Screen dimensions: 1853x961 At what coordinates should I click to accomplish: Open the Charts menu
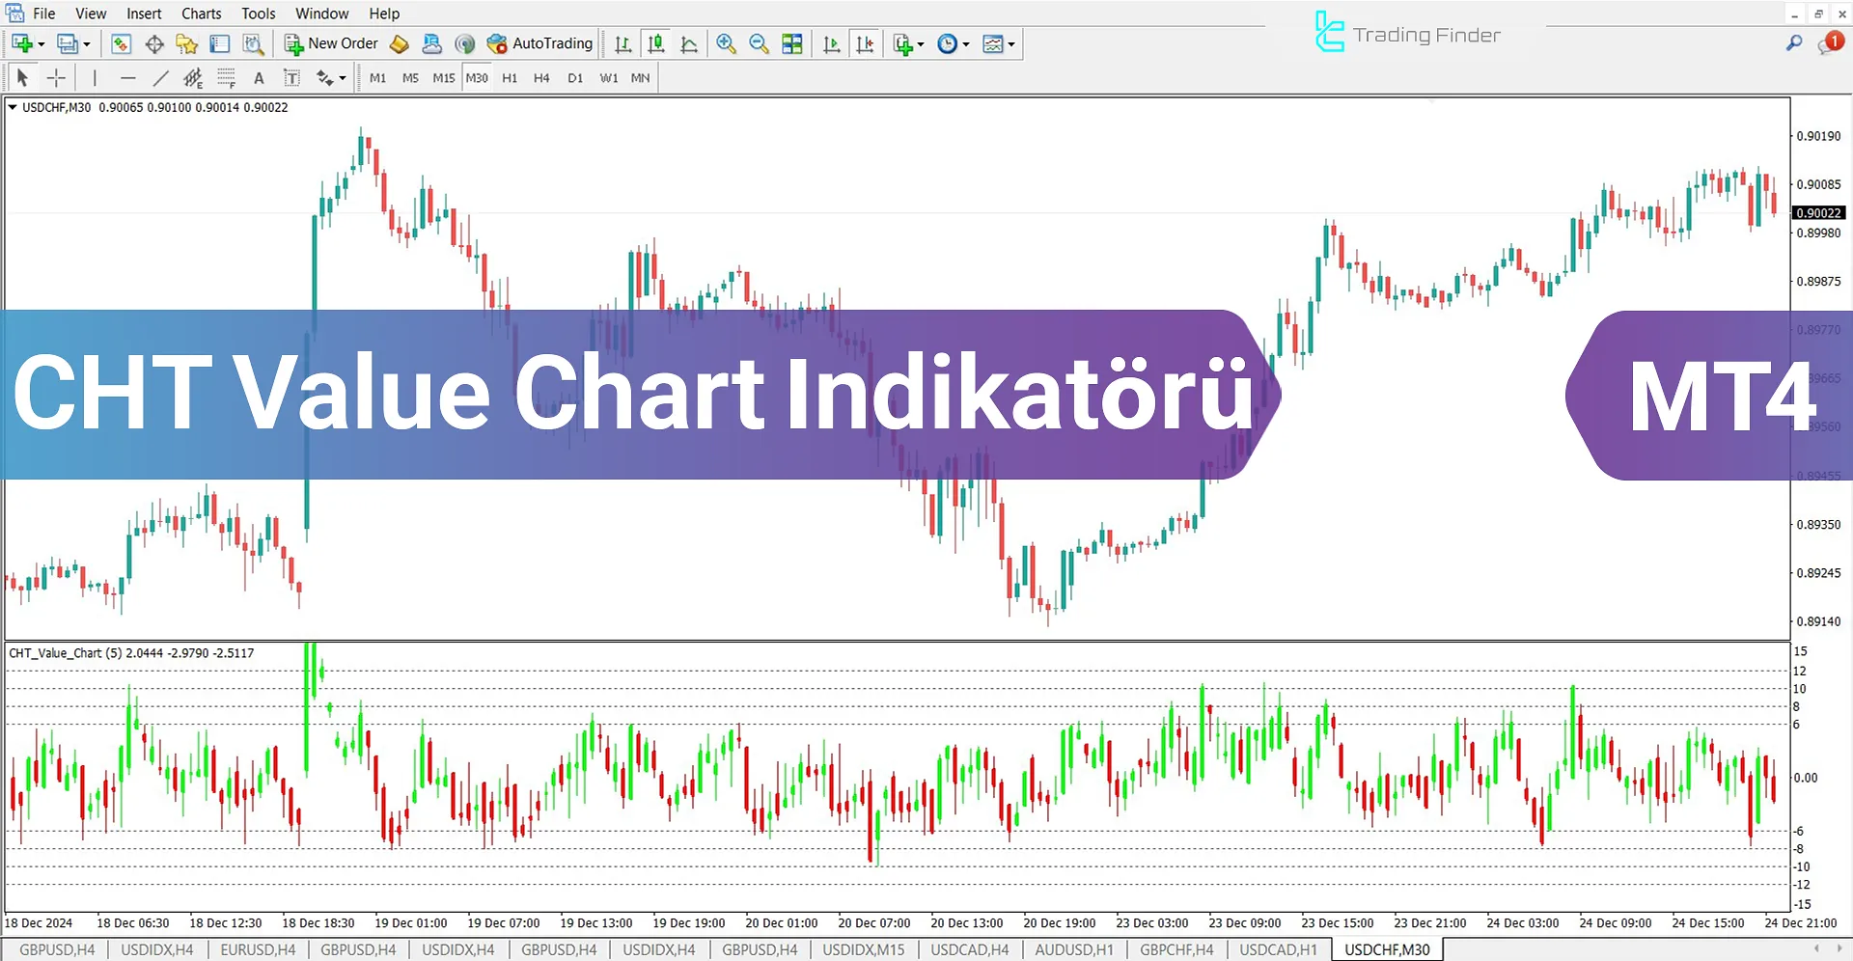[201, 13]
